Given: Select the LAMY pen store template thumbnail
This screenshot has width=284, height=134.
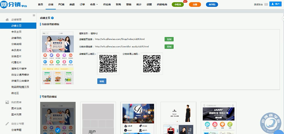Looking at the screenshot, I should pyautogui.click(x=218, y=118).
